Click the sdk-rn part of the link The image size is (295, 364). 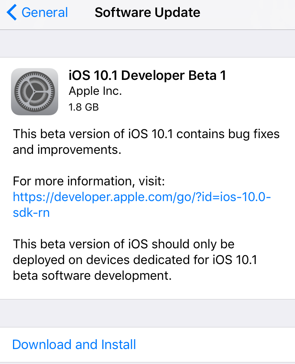click(31, 212)
